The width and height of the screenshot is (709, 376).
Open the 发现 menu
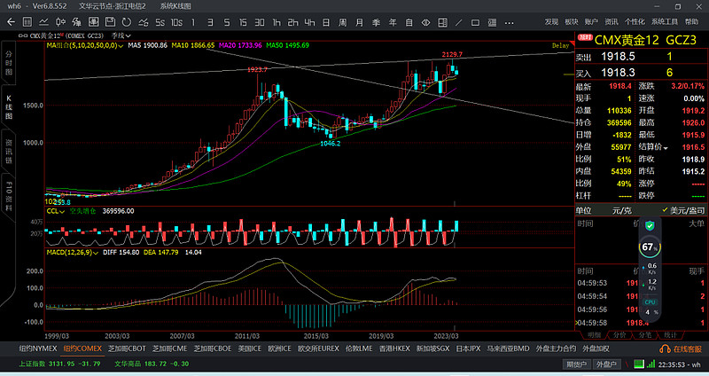coord(551,21)
